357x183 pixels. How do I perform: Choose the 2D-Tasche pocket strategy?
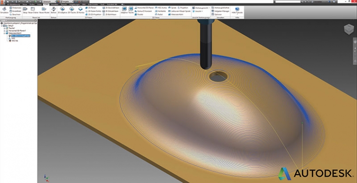pos(72,10)
